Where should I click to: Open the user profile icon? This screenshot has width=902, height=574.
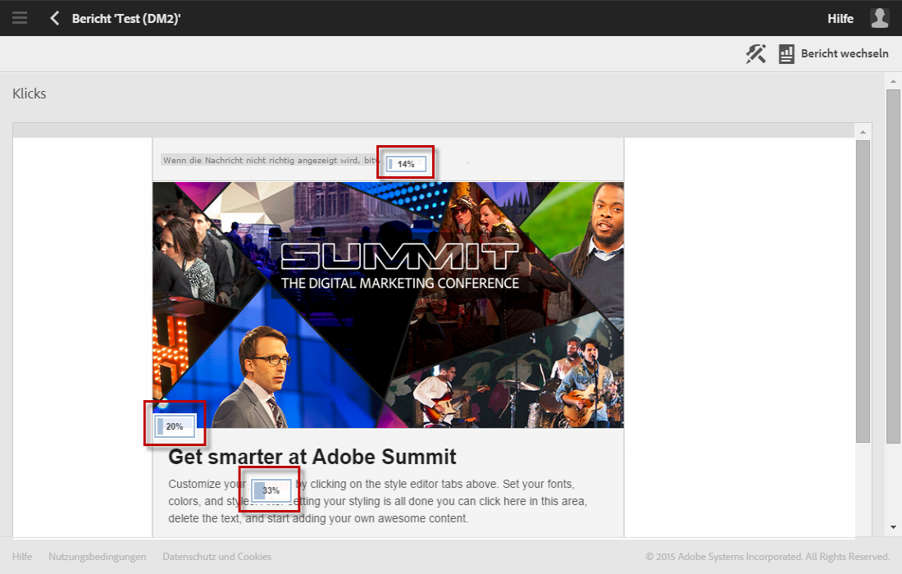click(880, 18)
